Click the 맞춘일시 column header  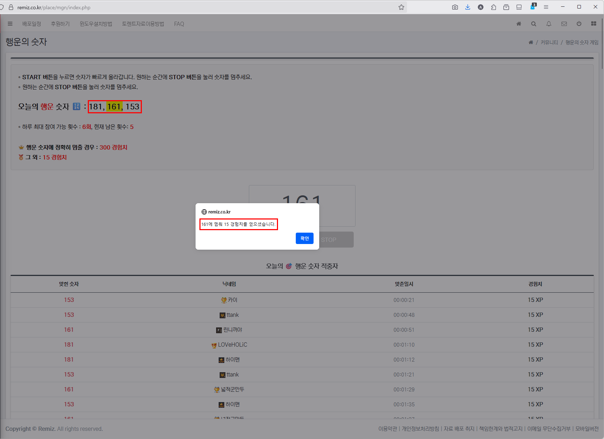404,284
